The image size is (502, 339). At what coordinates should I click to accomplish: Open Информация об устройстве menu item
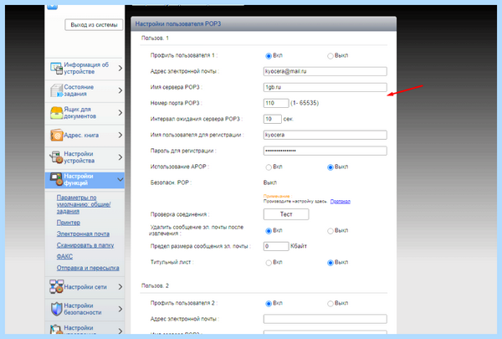[85, 69]
